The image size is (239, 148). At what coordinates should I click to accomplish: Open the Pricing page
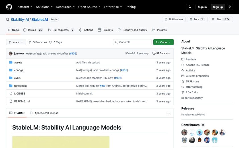pyautogui.click(x=131, y=7)
